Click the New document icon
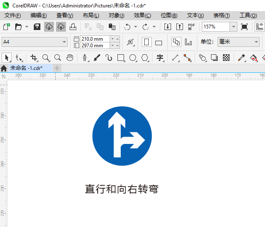The height and width of the screenshot is (227, 265). click(x=7, y=27)
